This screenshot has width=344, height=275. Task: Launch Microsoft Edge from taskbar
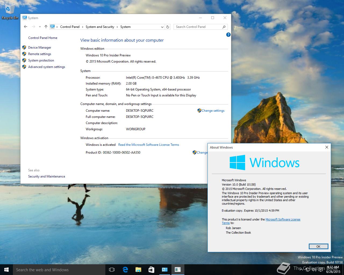(x=125, y=270)
